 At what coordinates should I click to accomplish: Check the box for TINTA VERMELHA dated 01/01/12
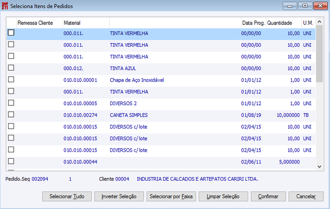click(11, 91)
